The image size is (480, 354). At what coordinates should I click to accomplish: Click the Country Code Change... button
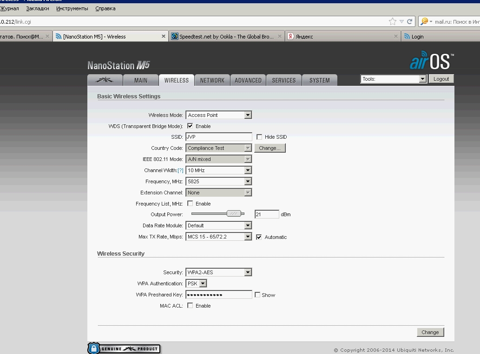pyautogui.click(x=270, y=148)
